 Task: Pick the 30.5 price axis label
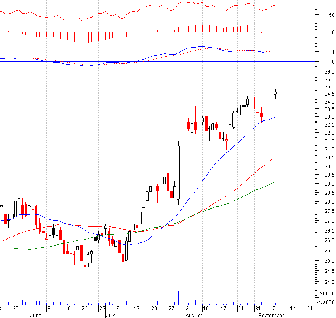[329, 158]
